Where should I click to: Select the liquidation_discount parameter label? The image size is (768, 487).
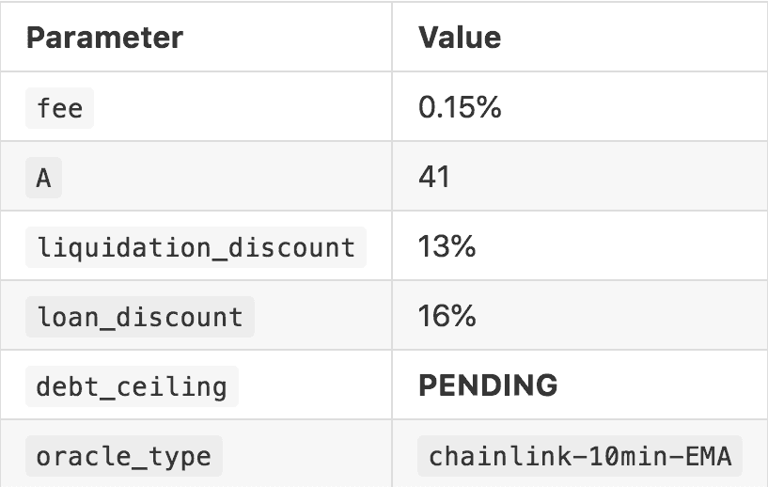[196, 247]
